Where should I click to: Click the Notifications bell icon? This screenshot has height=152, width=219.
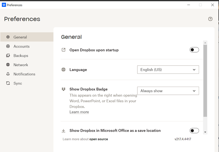[8, 74]
